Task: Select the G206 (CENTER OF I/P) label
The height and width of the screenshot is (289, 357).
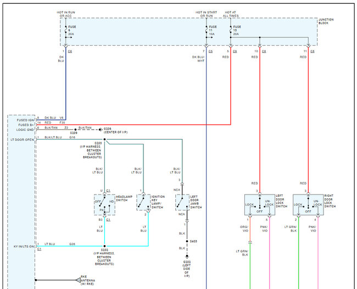Action: [x=116, y=130]
